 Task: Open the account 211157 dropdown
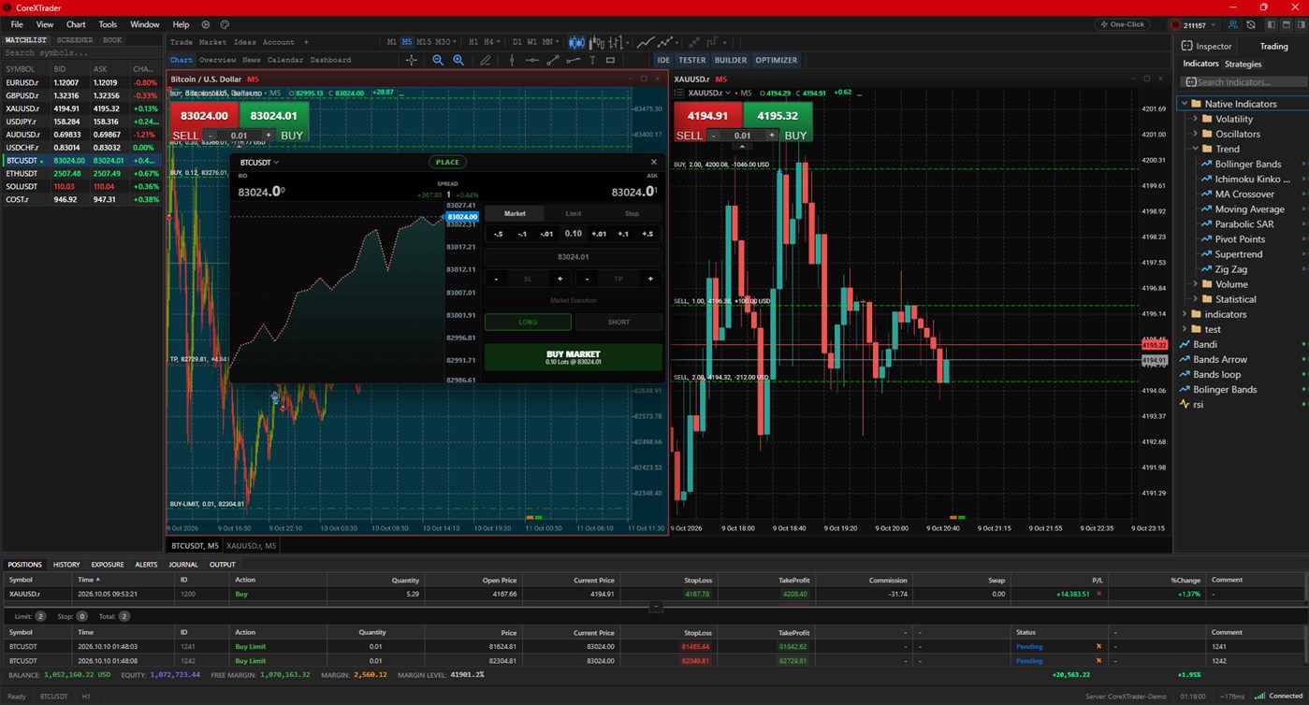pyautogui.click(x=1195, y=24)
